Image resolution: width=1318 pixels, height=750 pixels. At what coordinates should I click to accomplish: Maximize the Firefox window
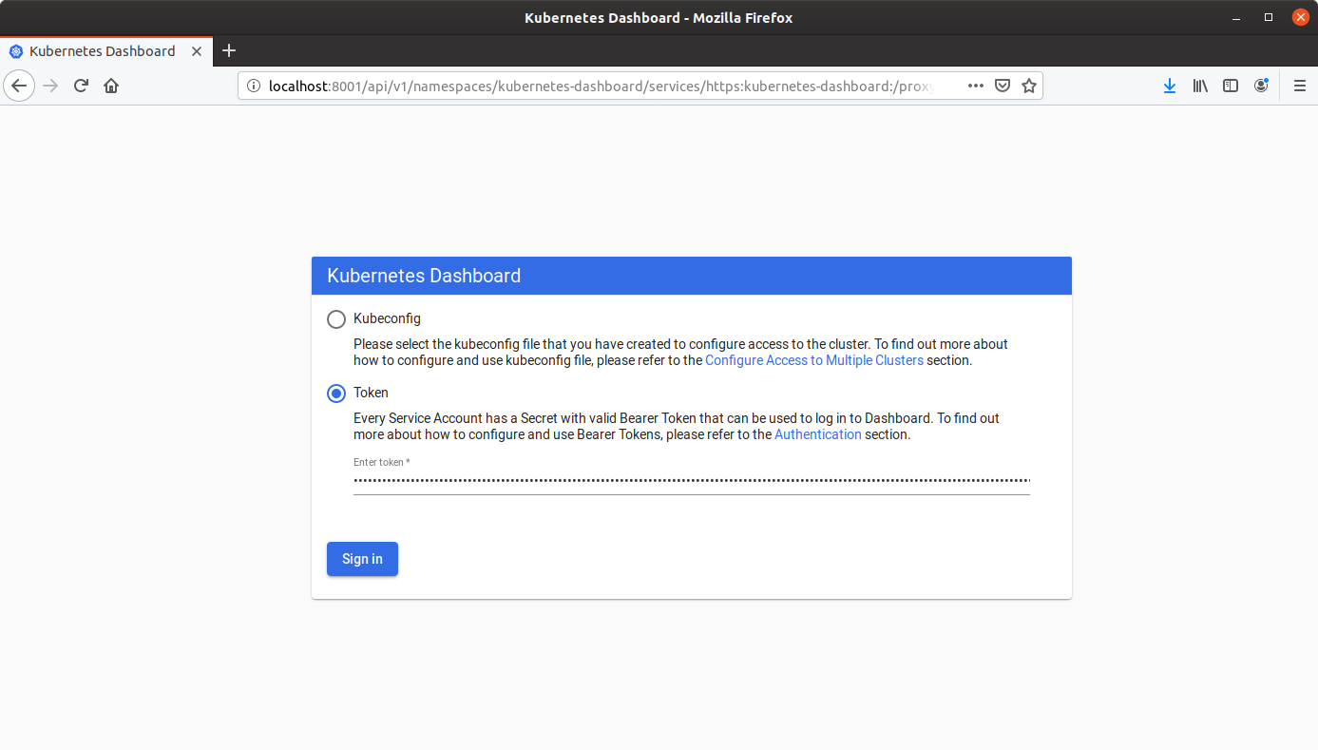pyautogui.click(x=1269, y=17)
